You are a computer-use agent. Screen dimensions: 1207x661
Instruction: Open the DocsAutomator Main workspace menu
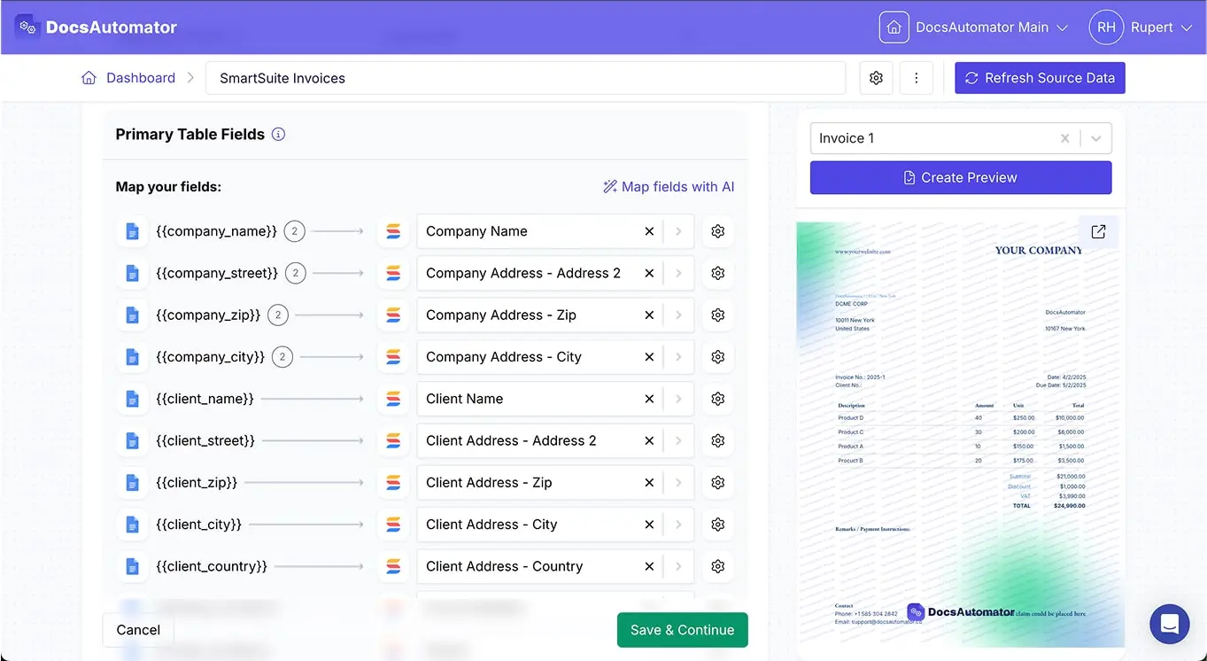[x=1061, y=27]
